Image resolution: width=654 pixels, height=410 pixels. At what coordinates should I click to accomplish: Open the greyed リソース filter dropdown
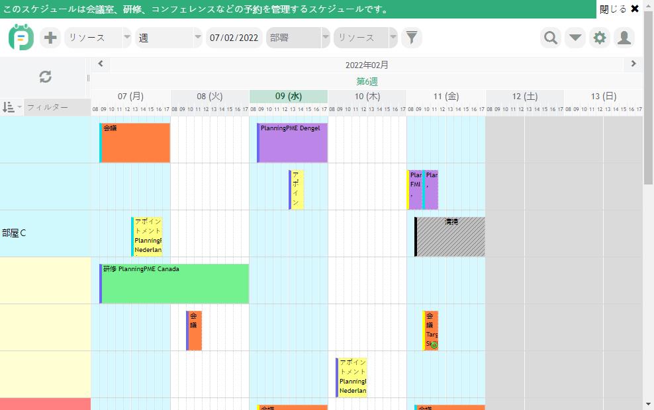pyautogui.click(x=366, y=38)
